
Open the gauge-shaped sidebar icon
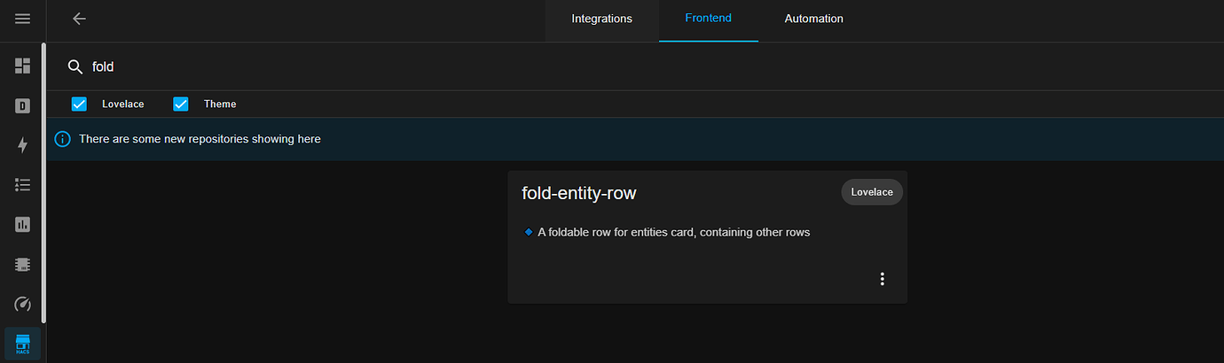(23, 305)
